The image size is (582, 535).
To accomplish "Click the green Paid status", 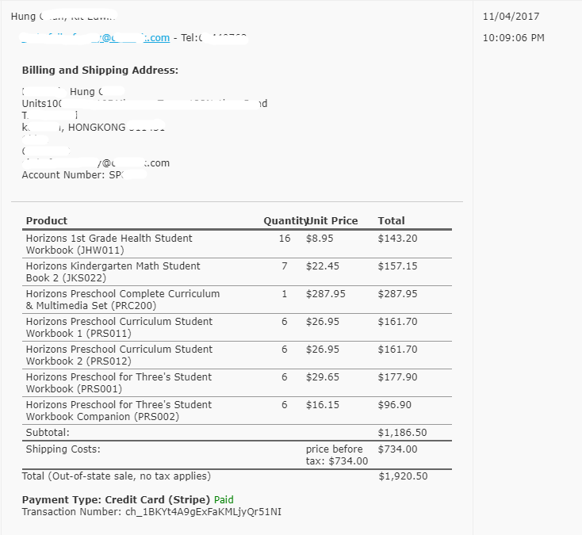I will pos(224,500).
